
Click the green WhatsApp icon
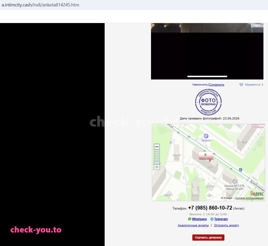coord(190,219)
